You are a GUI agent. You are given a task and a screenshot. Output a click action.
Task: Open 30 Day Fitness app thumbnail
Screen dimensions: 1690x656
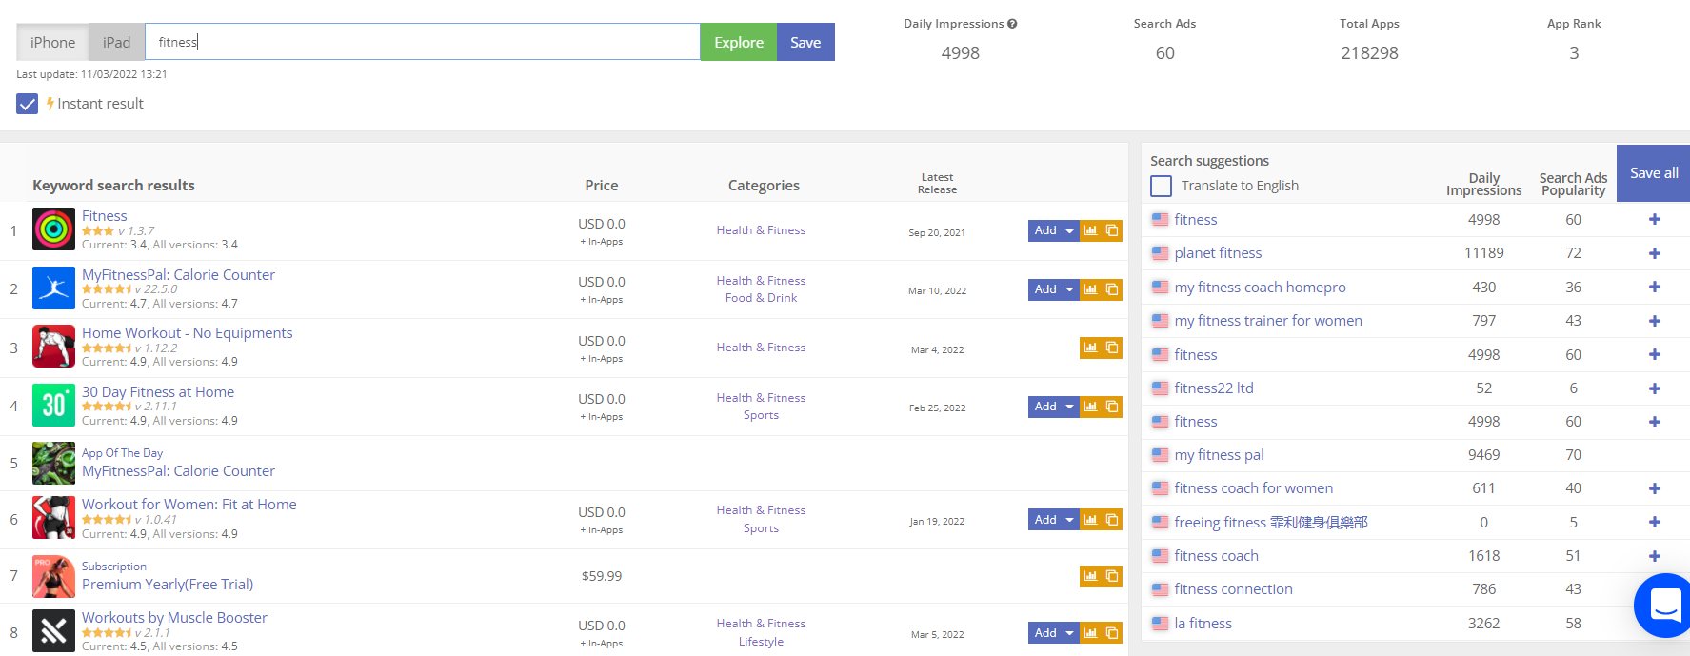(x=53, y=406)
